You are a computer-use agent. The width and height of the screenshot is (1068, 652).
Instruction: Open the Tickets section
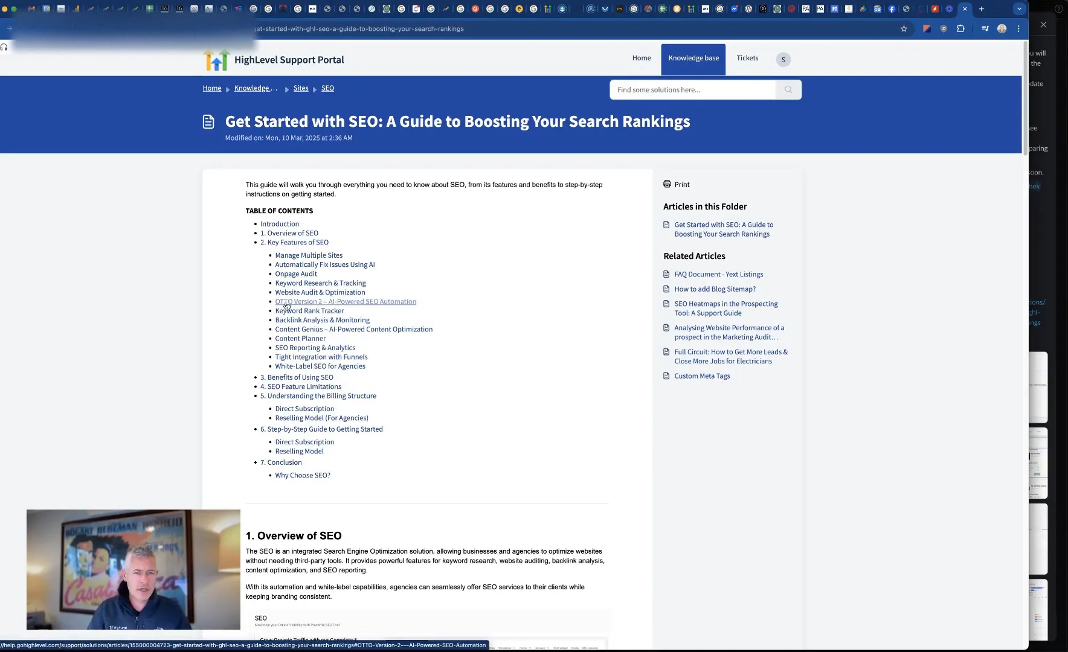click(747, 58)
